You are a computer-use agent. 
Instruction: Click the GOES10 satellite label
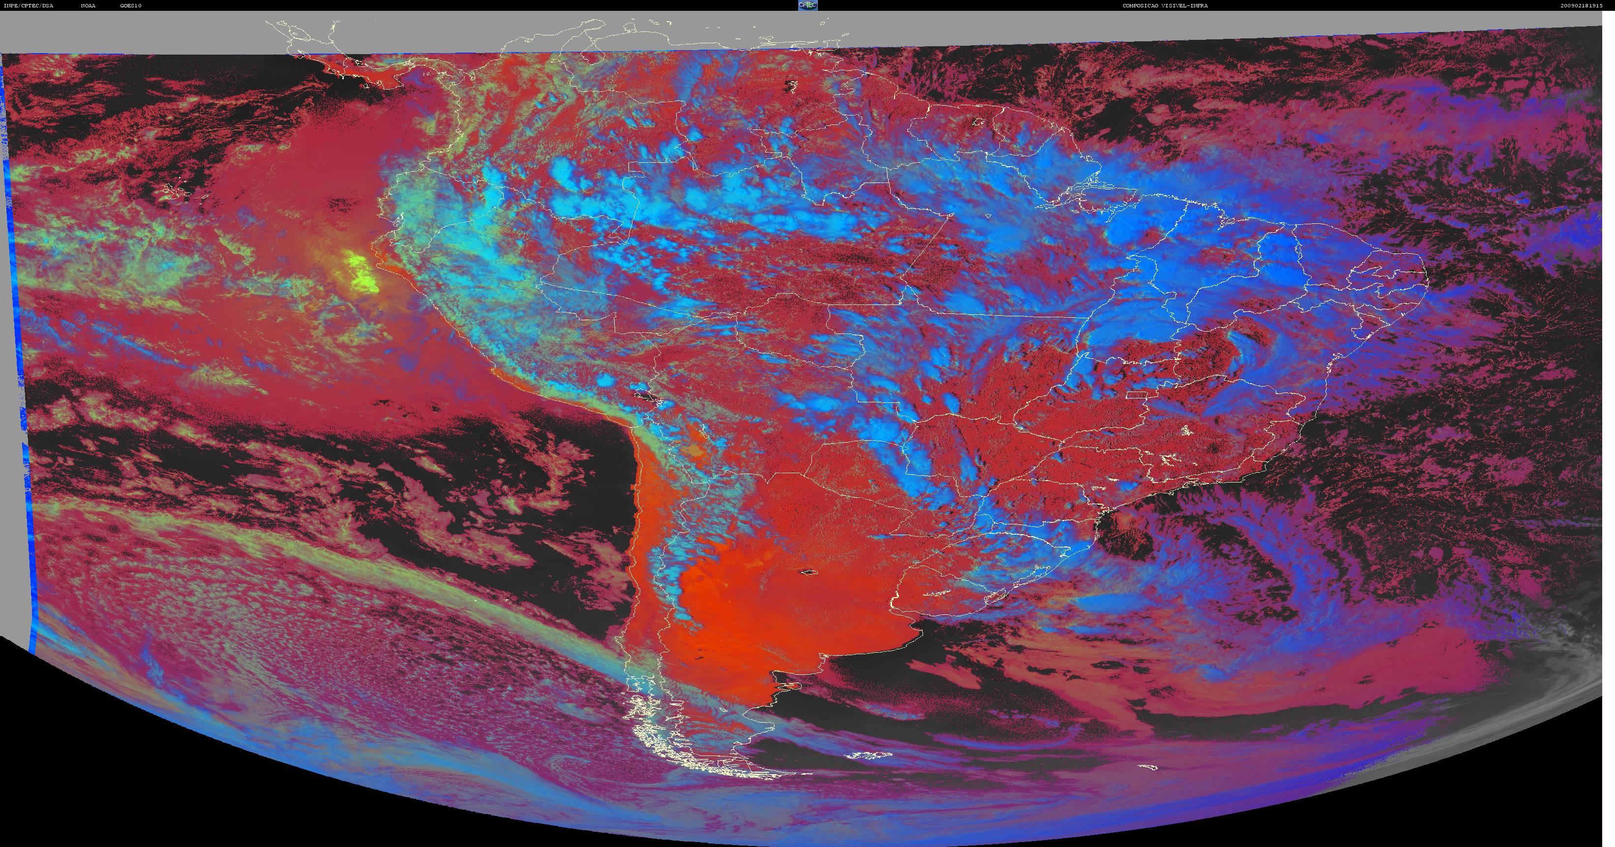pos(130,5)
